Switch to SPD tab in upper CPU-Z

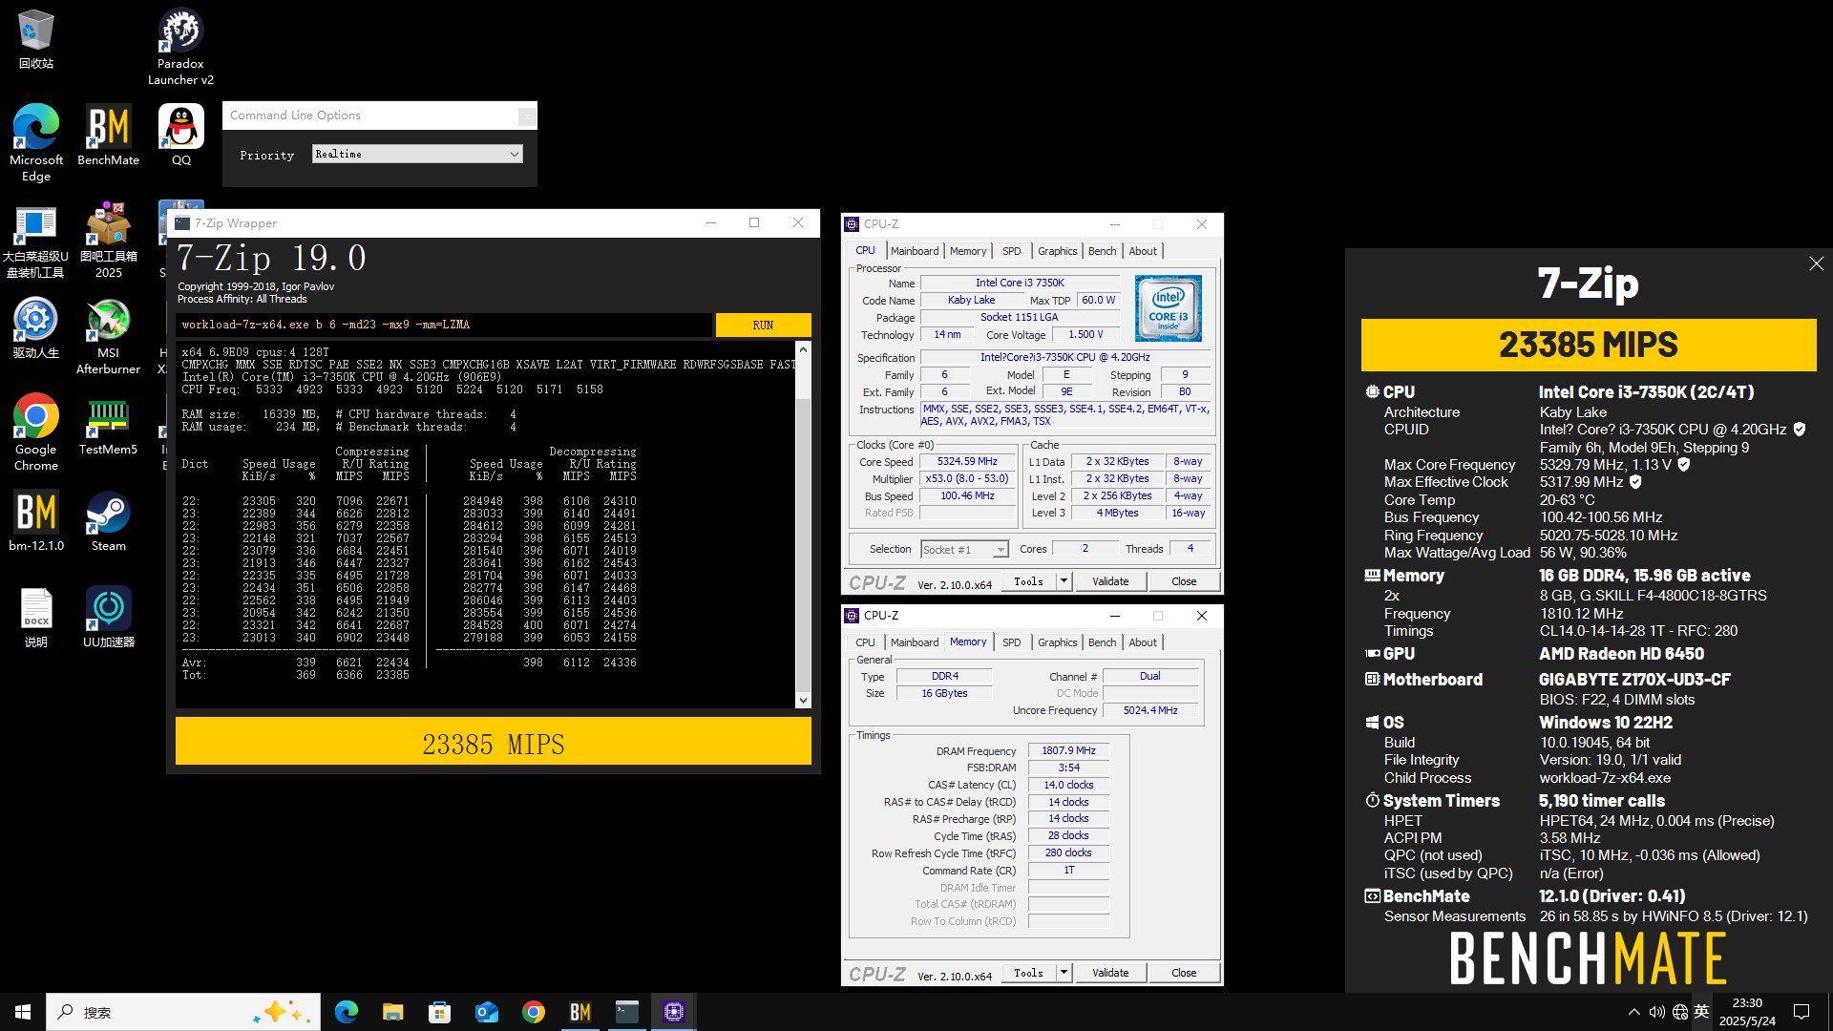click(x=1012, y=251)
